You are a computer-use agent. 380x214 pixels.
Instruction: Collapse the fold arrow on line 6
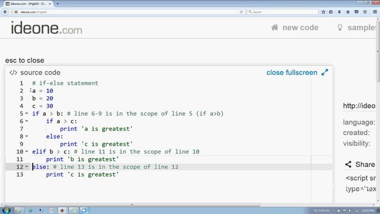click(x=27, y=121)
